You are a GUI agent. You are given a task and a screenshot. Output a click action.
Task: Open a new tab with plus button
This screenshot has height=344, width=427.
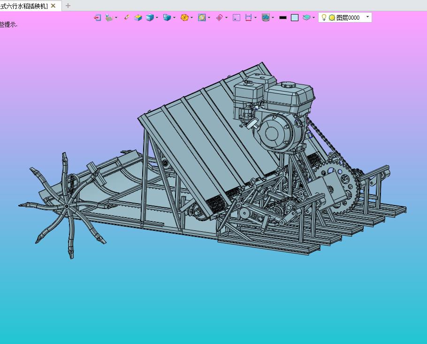tap(68, 6)
